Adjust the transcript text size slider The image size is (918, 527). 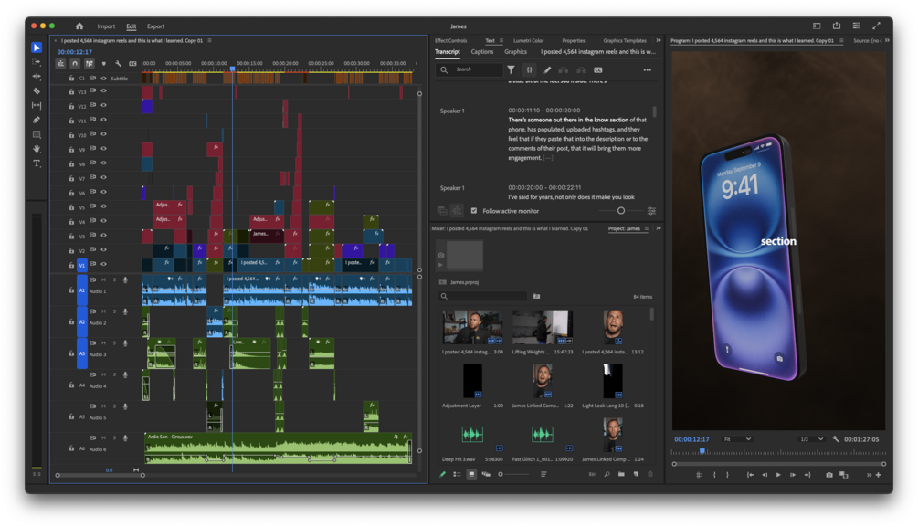point(620,211)
